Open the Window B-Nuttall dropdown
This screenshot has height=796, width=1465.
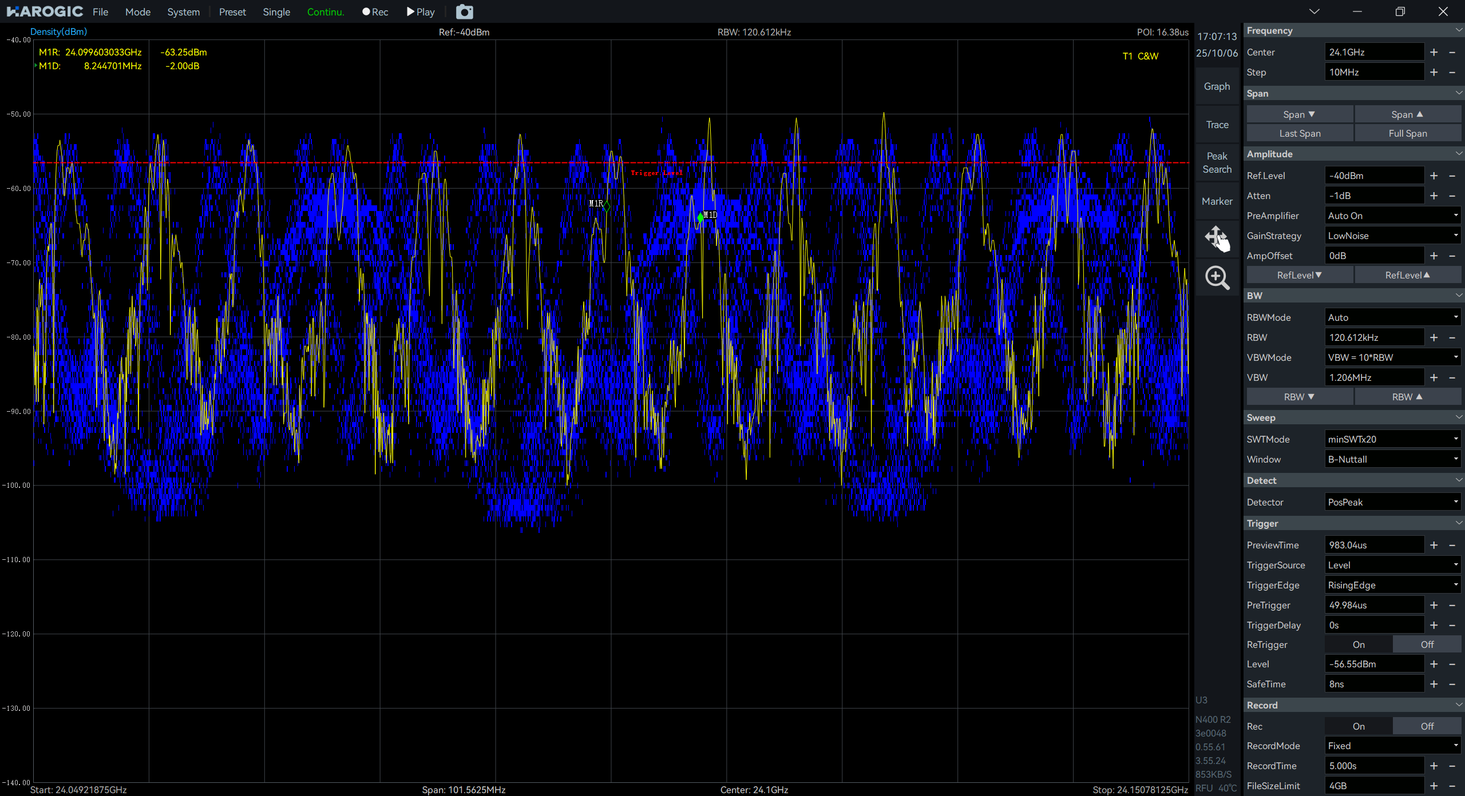click(x=1392, y=459)
